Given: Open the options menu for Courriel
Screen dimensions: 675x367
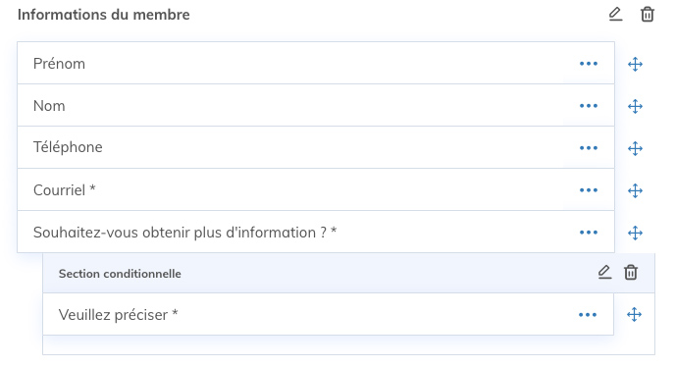Looking at the screenshot, I should pos(589,190).
